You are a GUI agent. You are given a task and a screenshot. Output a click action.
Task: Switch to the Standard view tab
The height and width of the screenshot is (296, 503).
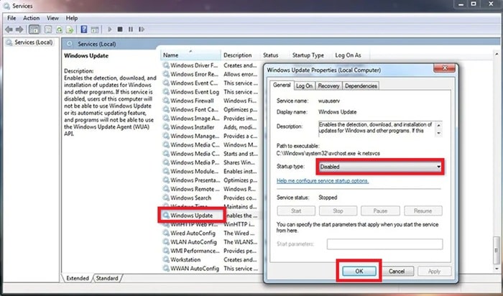click(107, 278)
